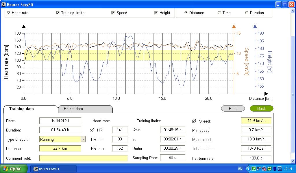Select the Distance radio button
The image size is (296, 173).
(x=186, y=13)
